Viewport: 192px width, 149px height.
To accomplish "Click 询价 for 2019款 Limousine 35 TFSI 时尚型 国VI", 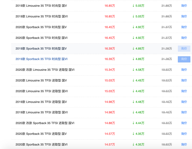I will (x=184, y=16).
